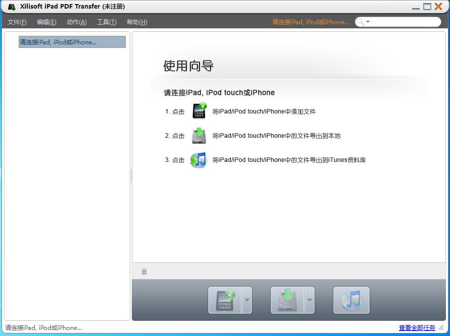The height and width of the screenshot is (336, 450).
Task: Click text about exporting to iTunes资料库
Action: [x=289, y=160]
